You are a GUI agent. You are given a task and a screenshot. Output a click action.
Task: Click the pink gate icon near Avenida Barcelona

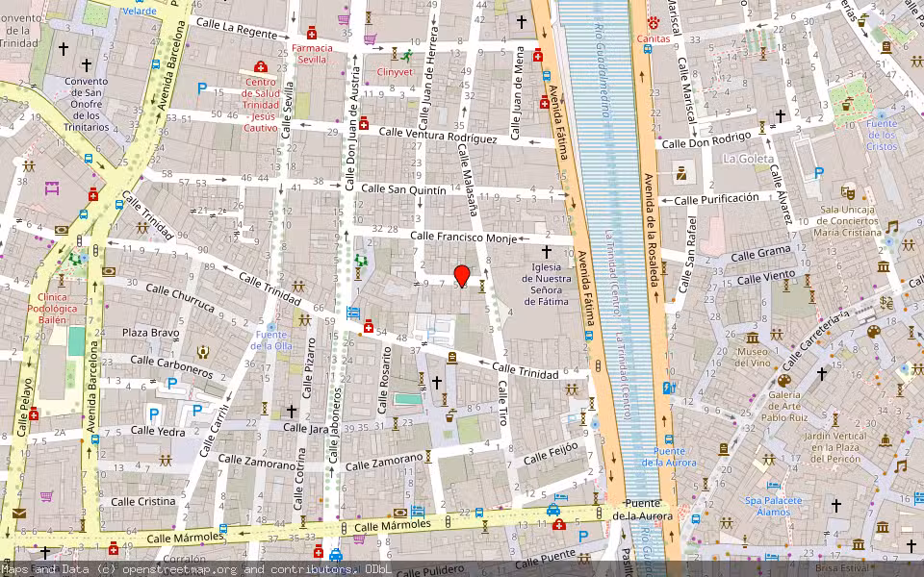click(52, 188)
